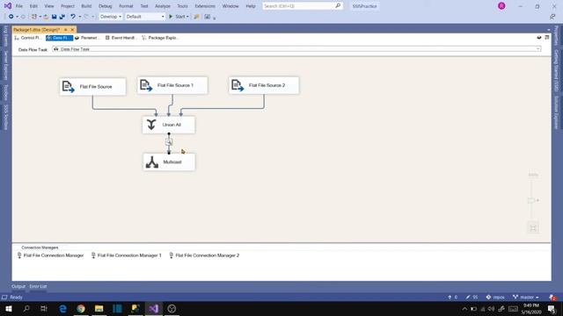Image resolution: width=563 pixels, height=316 pixels.
Task: Click the fit-to-view icon on design canvas
Action: coord(533,228)
